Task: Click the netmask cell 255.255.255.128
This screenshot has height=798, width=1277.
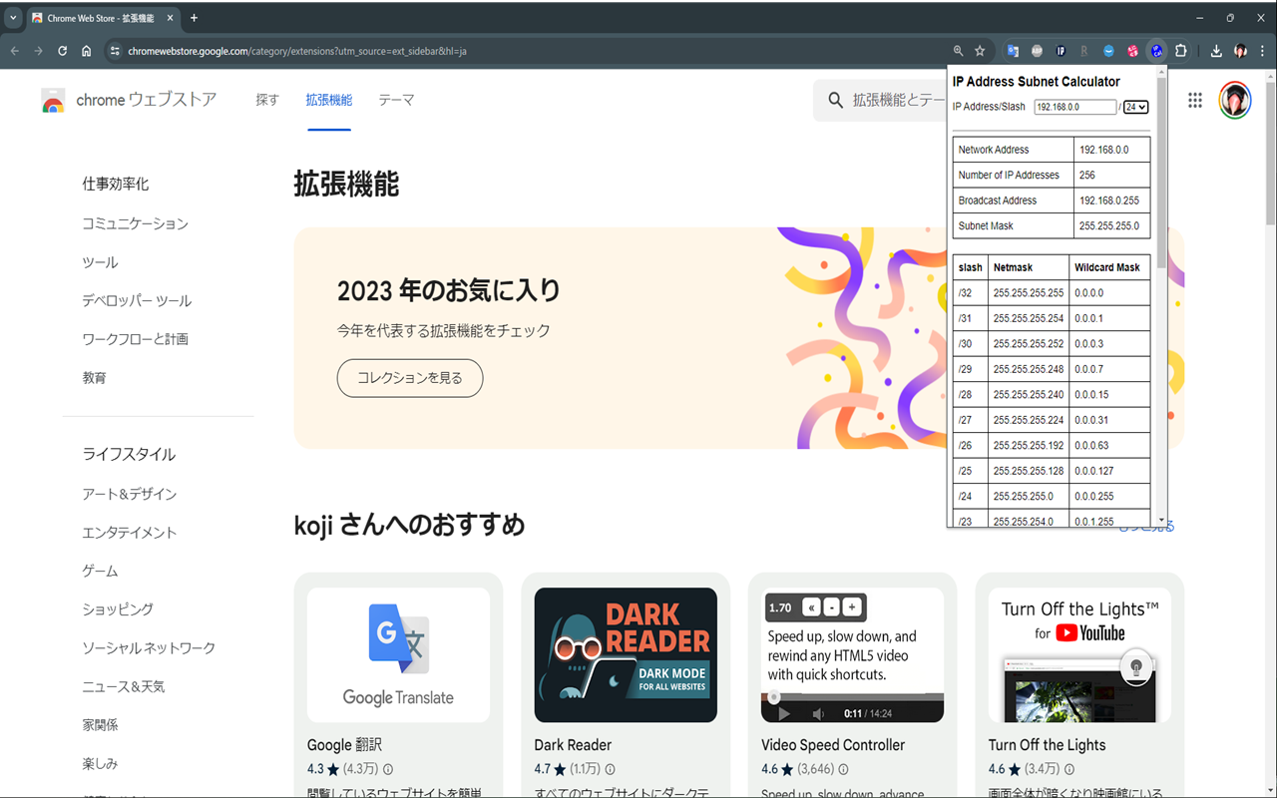Action: 1029,471
